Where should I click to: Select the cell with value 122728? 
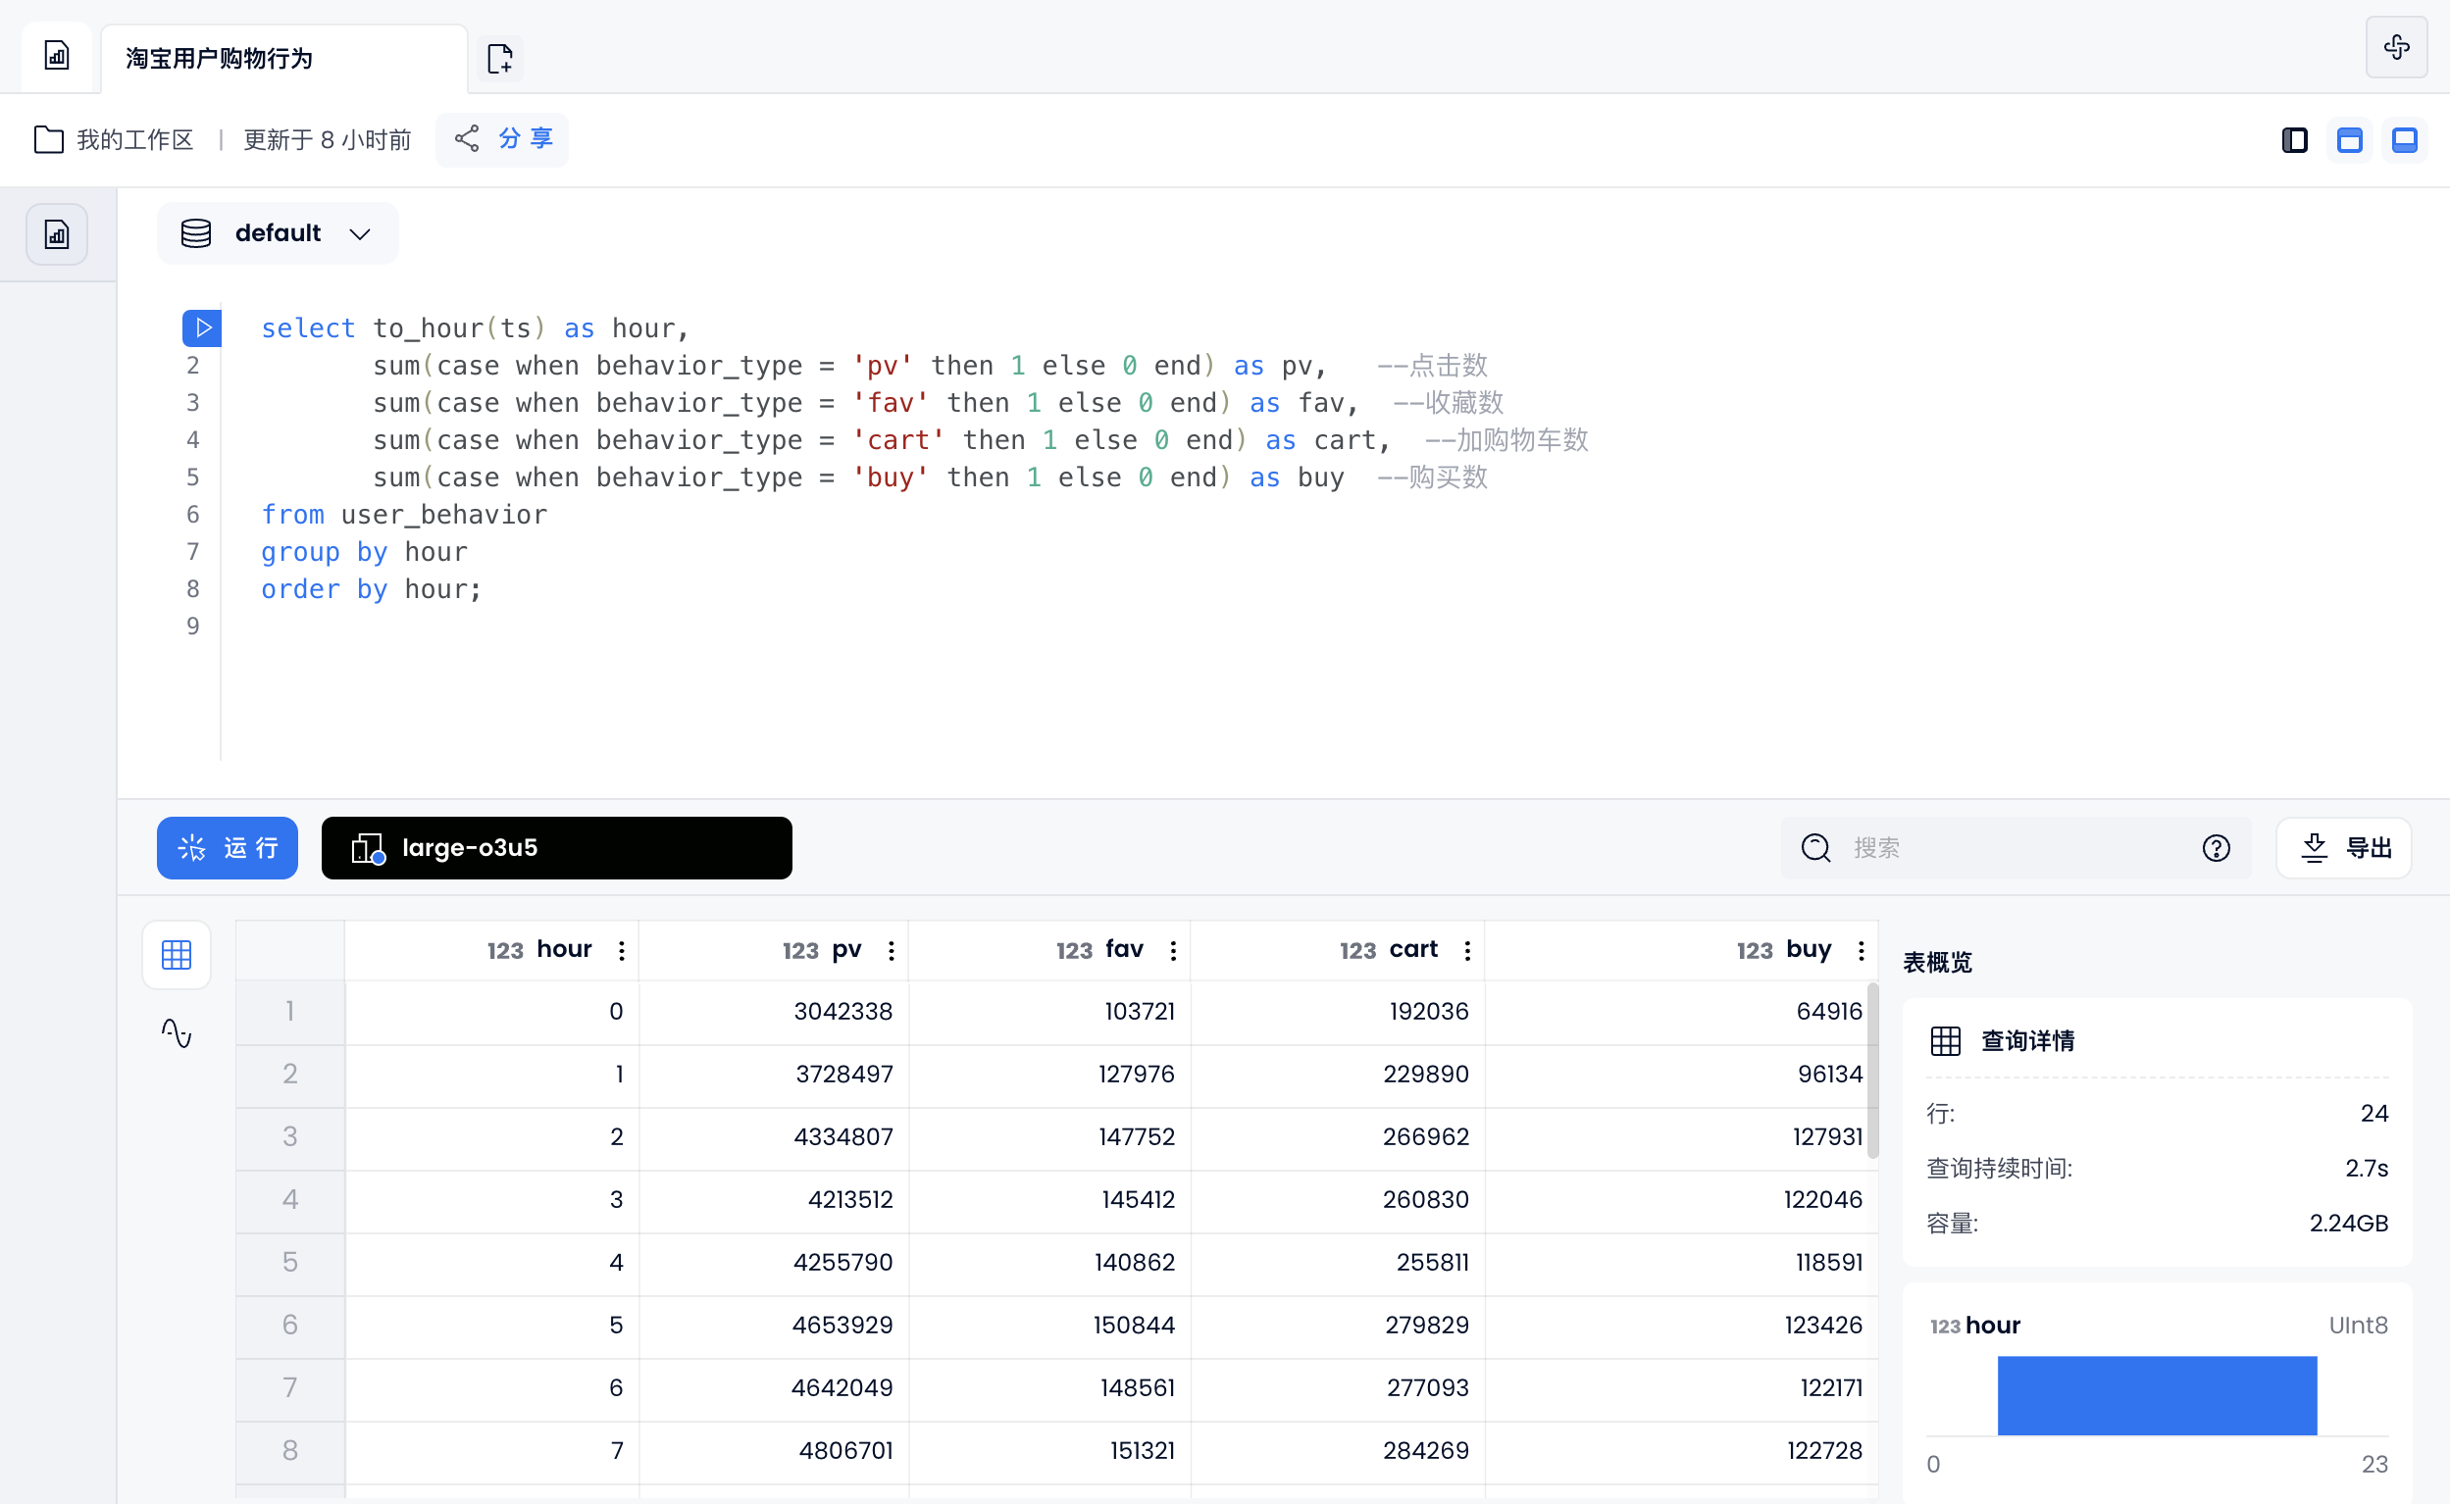1681,1450
